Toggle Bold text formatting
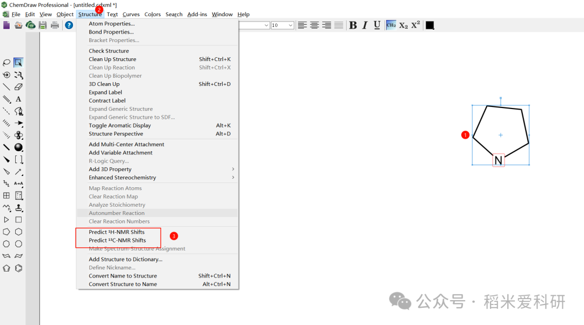The width and height of the screenshot is (584, 325). coord(353,25)
